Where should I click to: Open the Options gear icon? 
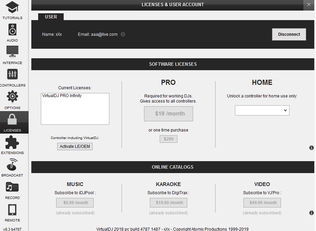tap(12, 96)
